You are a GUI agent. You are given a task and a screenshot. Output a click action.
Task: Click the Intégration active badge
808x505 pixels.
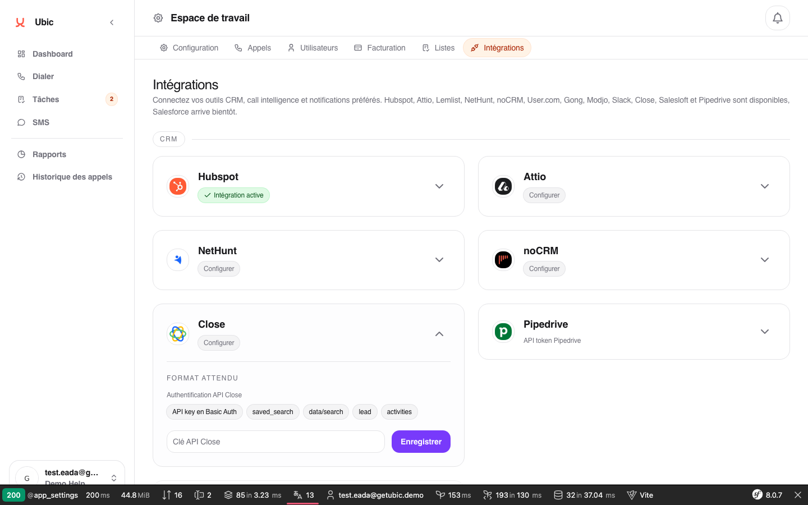coord(233,195)
